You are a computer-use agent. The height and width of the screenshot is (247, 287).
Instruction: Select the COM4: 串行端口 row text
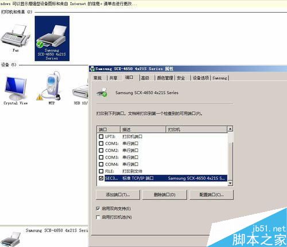tap(122, 164)
